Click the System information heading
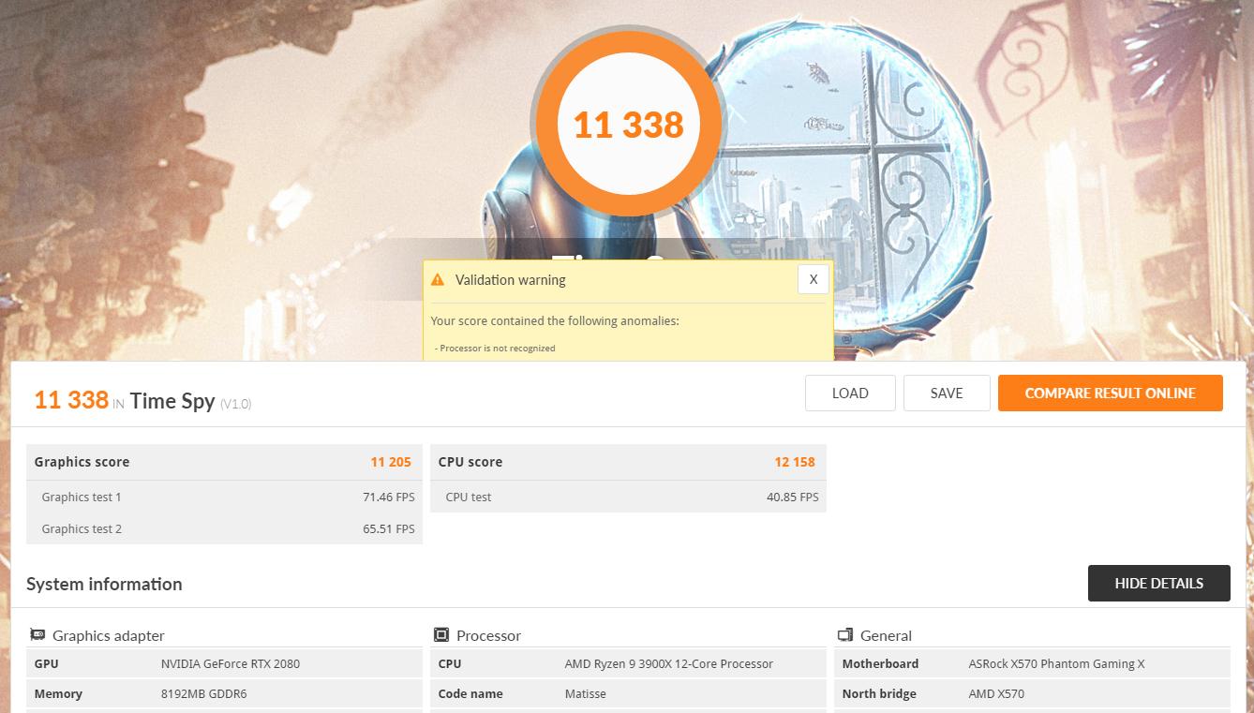1254x713 pixels. coord(104,584)
